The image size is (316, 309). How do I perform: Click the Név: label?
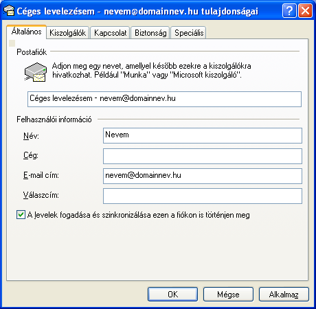(x=31, y=136)
